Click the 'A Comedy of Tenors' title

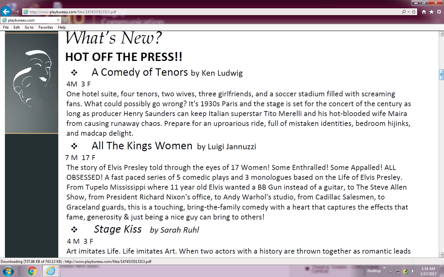[x=140, y=72]
